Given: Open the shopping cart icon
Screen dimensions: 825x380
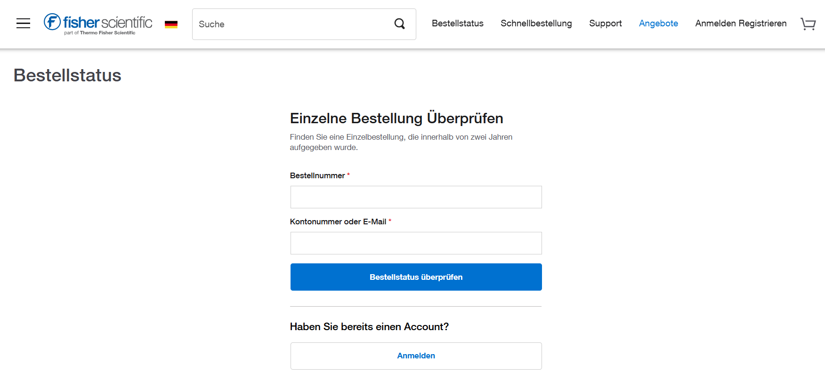Looking at the screenshot, I should pos(808,24).
